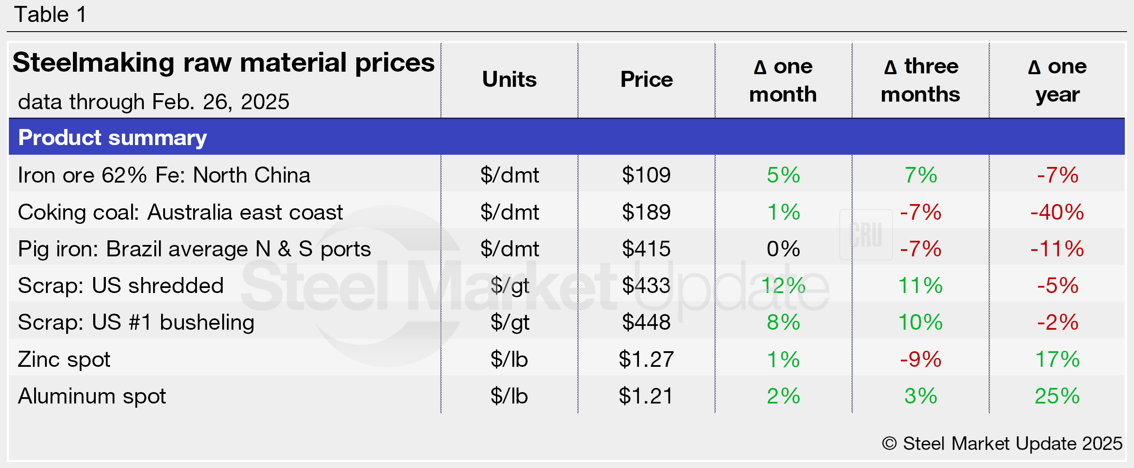Viewport: 1134px width, 468px height.
Task: Select the Zinc spot row label
Action: pos(64,359)
